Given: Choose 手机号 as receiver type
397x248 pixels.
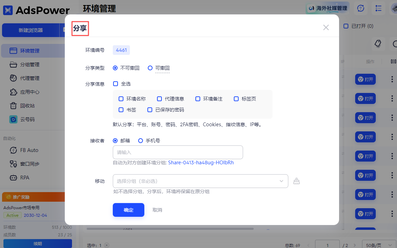Looking at the screenshot, I should pyautogui.click(x=141, y=141).
